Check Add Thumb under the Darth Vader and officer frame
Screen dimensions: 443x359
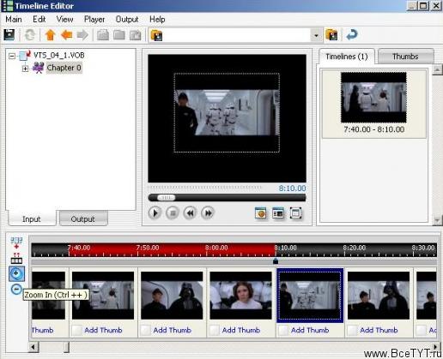[145, 330]
